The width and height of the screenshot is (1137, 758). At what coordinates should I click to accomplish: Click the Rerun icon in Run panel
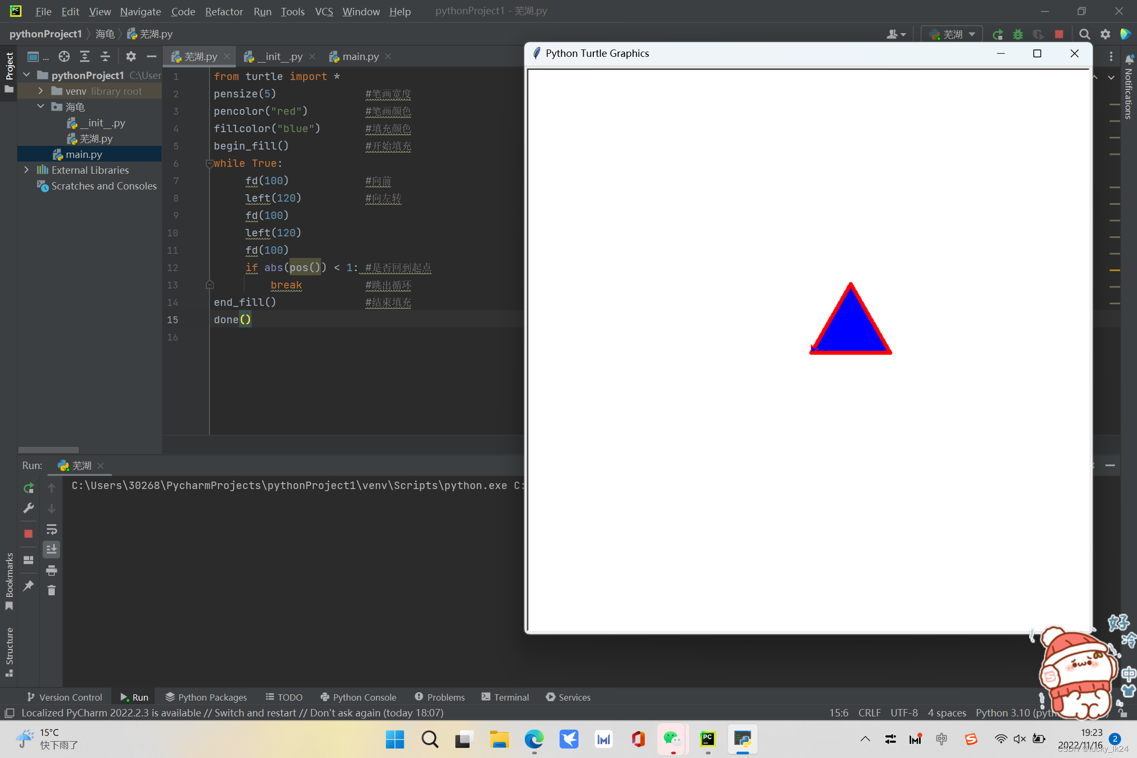tap(29, 488)
